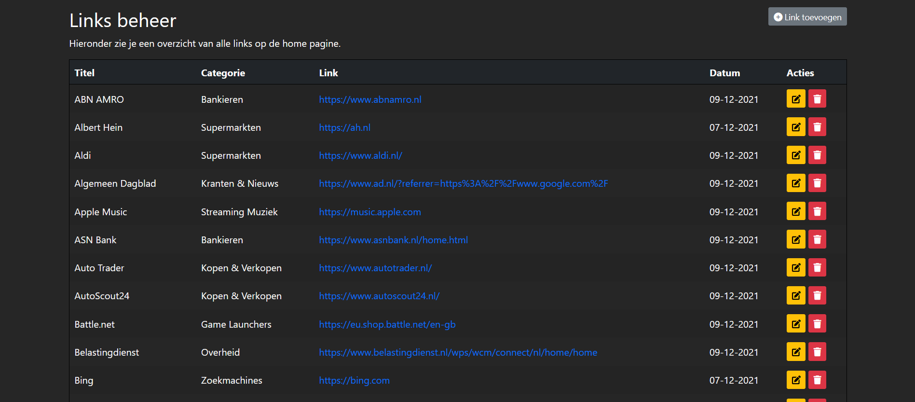Select the 'Algemeen Dagblad' title cell

click(x=115, y=183)
